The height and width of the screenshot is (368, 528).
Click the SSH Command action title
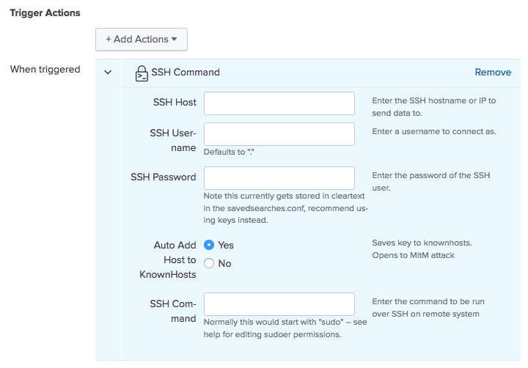[x=185, y=73]
